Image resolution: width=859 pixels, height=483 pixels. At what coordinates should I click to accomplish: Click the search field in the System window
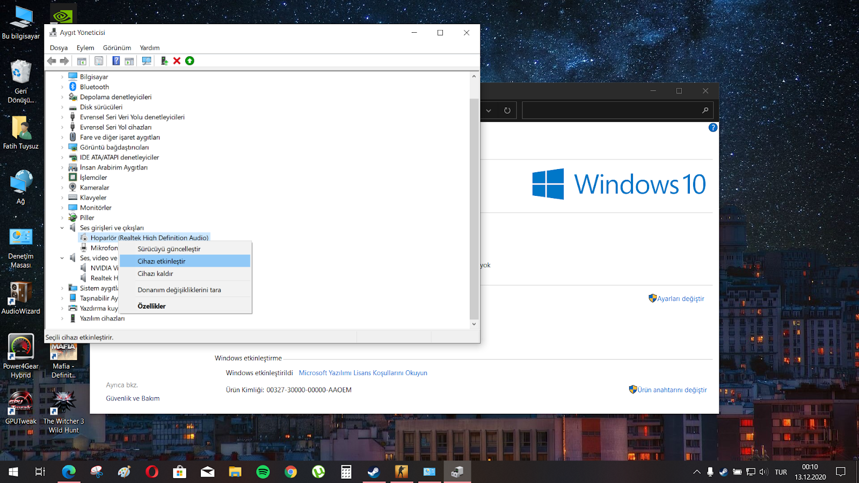tap(617, 111)
